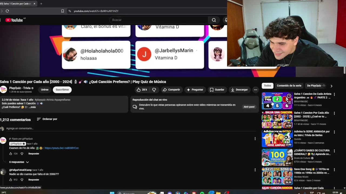Open the youtu.be/-caBOI8YCvc link
The image size is (346, 194).
(x=62, y=148)
